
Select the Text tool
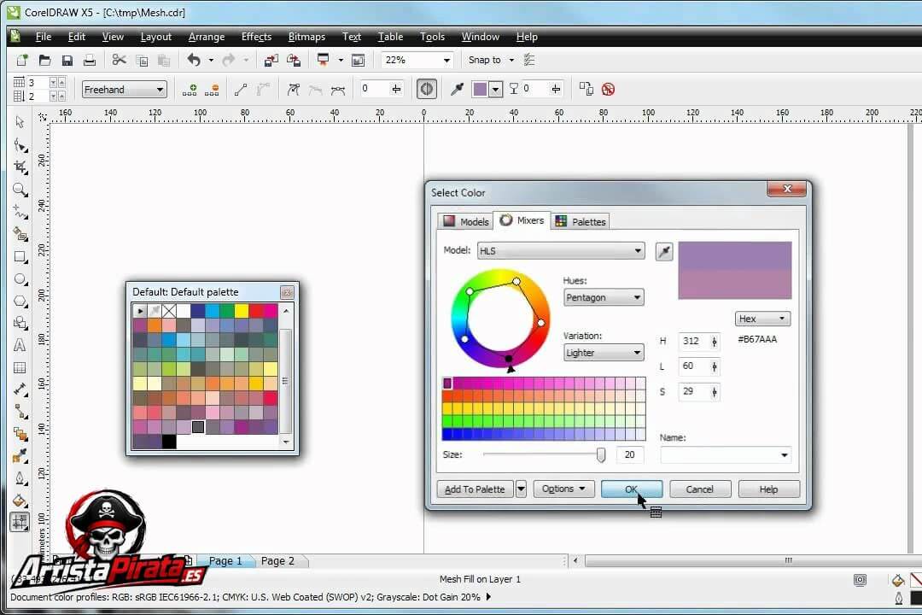20,345
